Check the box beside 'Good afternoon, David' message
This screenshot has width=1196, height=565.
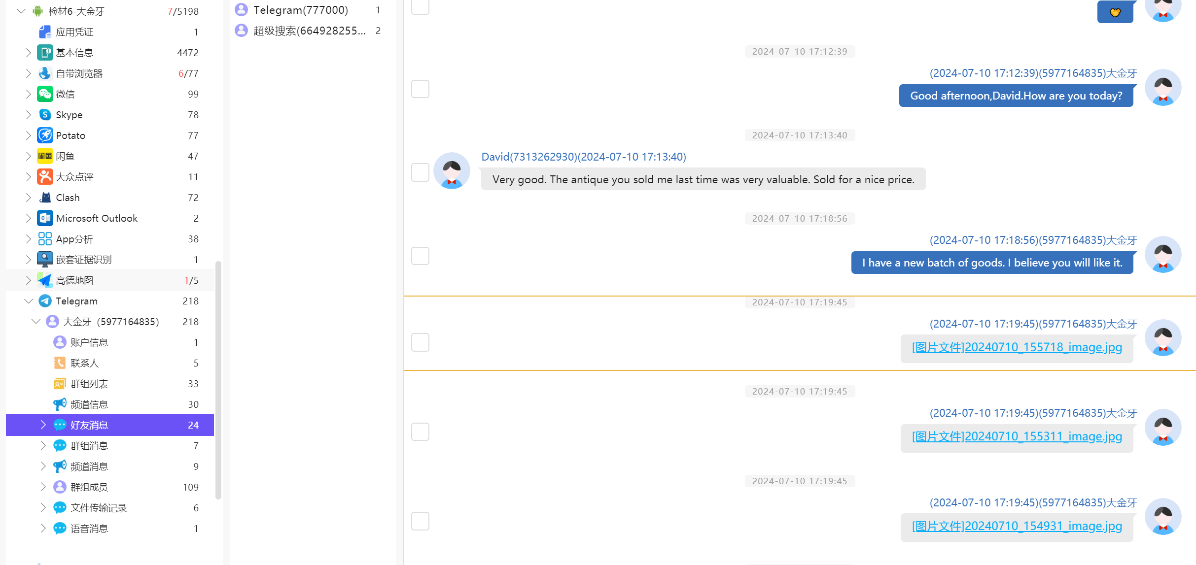point(420,89)
